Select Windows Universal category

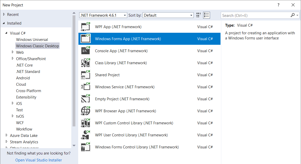pyautogui.click(x=32, y=40)
